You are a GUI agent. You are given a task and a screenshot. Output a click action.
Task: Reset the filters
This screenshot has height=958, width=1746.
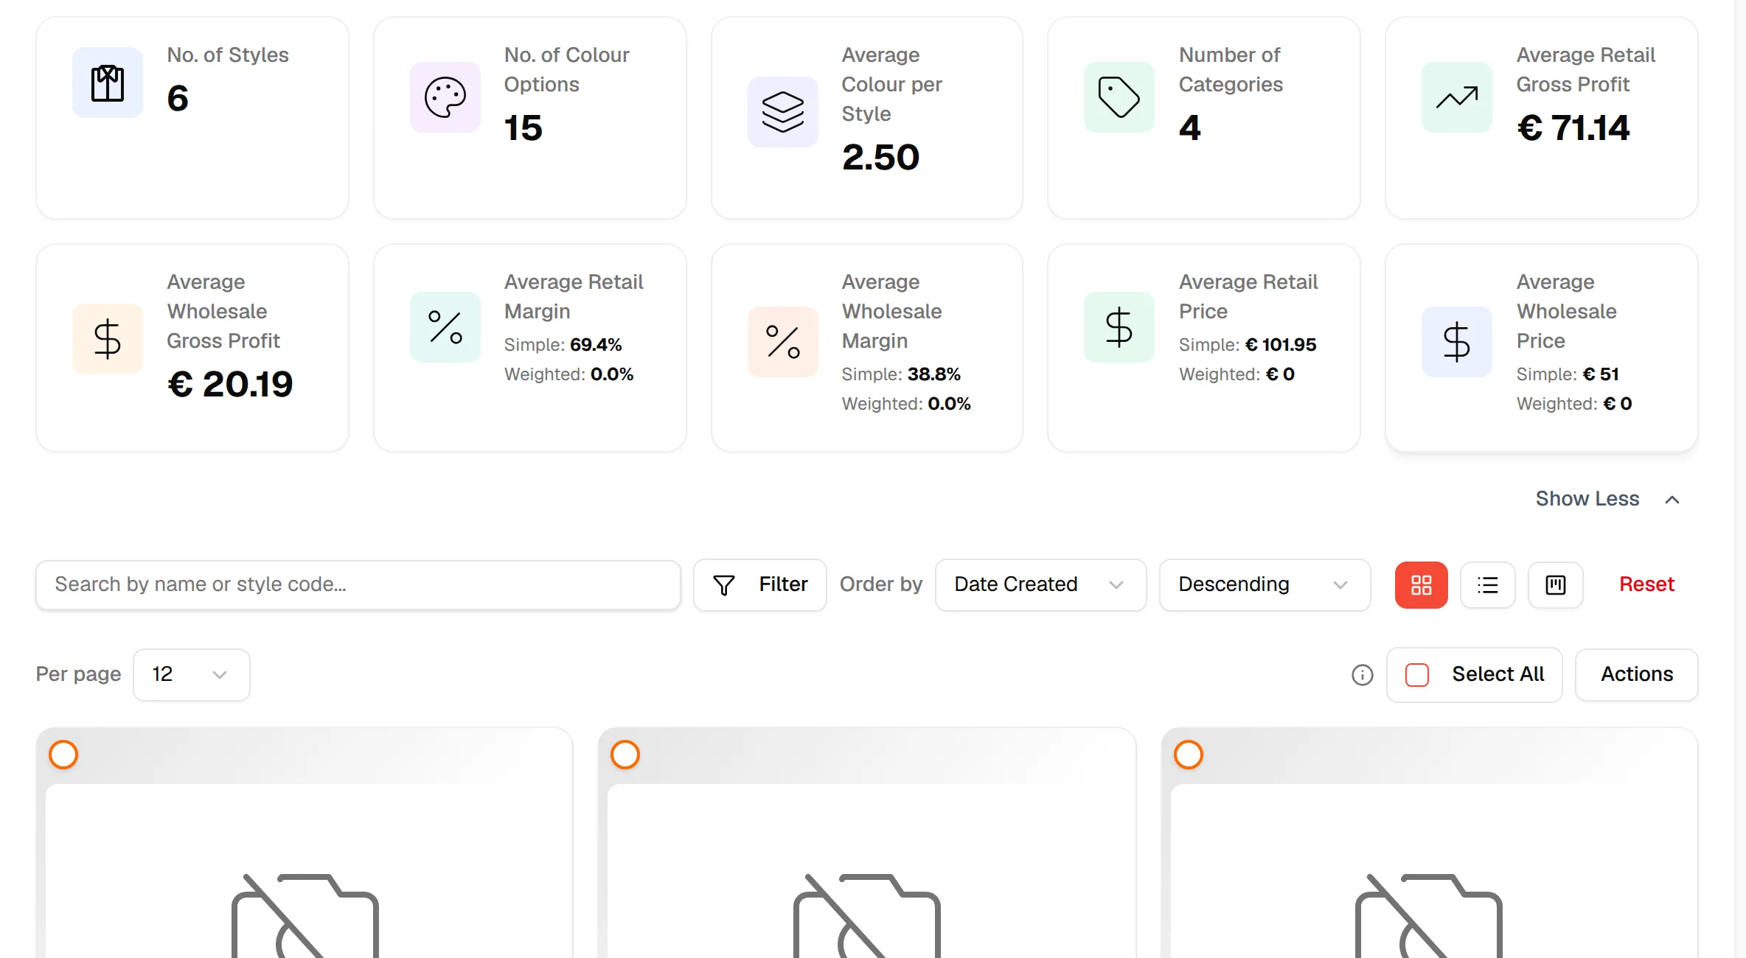coord(1646,584)
